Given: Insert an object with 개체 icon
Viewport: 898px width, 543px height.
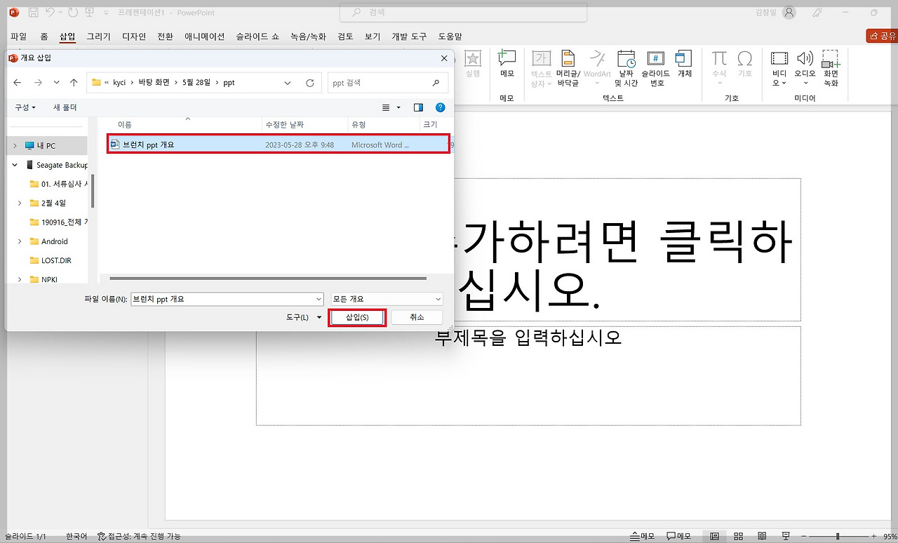Looking at the screenshot, I should tap(684, 64).
